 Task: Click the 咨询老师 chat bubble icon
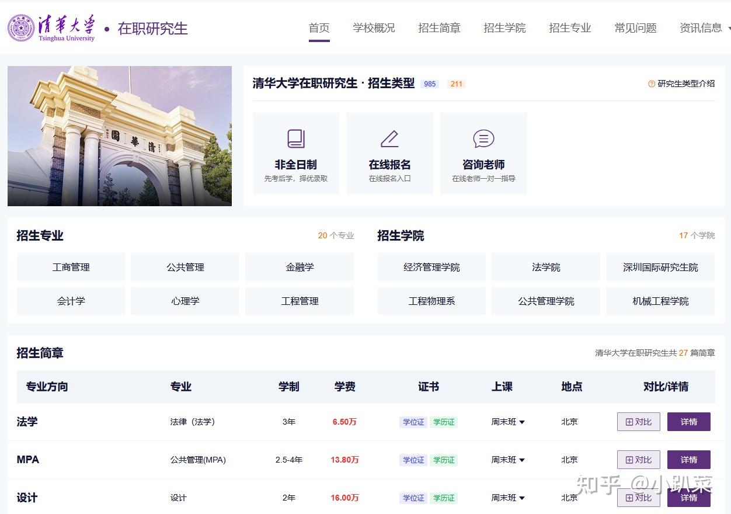[483, 139]
